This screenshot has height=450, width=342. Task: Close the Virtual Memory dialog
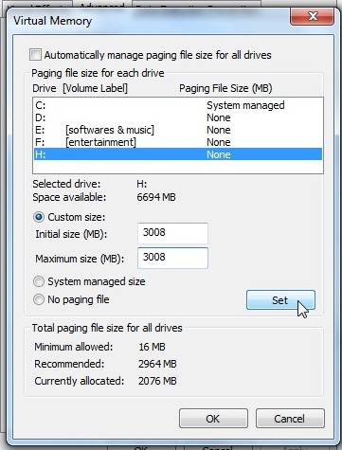coord(312,16)
